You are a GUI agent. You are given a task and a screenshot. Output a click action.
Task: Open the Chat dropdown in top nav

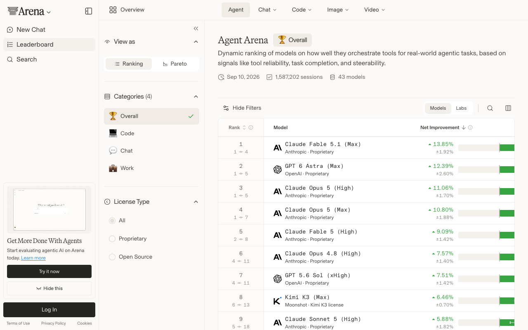pyautogui.click(x=267, y=10)
